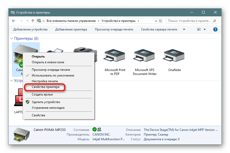
Task: Click The Device Stage(TM) description text
Action: [181, 130]
